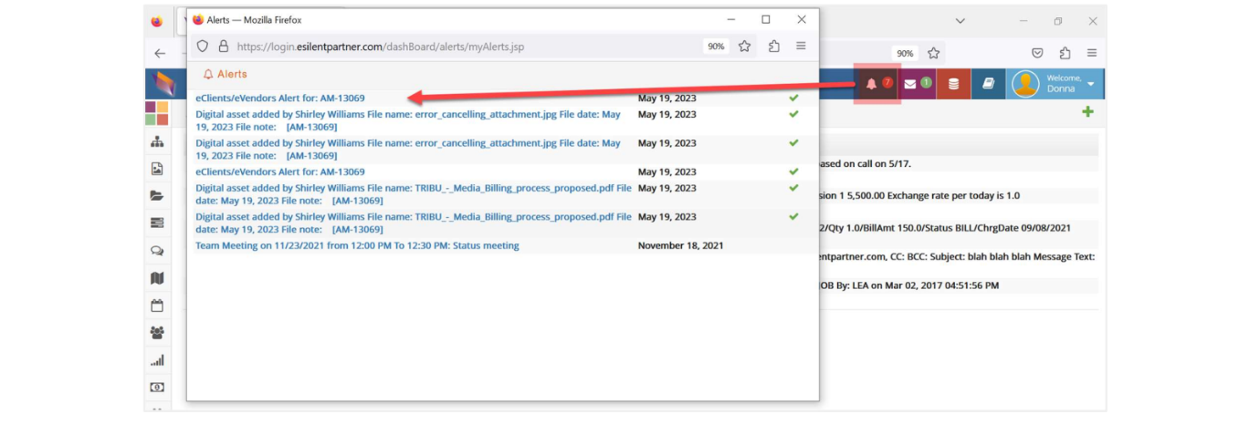Click green checkmark on lower eClients alert row
The image size is (1249, 425).
click(793, 171)
